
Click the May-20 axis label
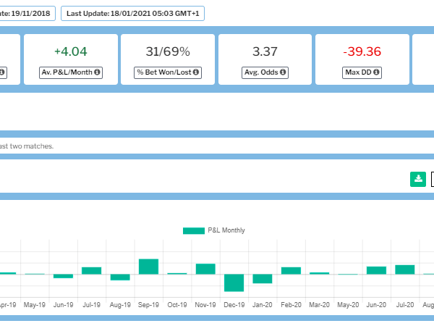click(x=348, y=305)
